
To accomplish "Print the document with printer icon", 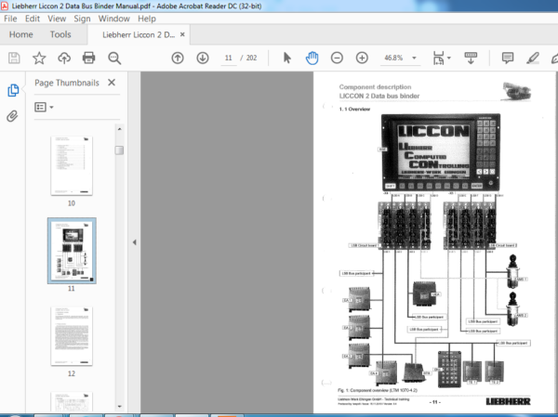I will click(x=88, y=58).
